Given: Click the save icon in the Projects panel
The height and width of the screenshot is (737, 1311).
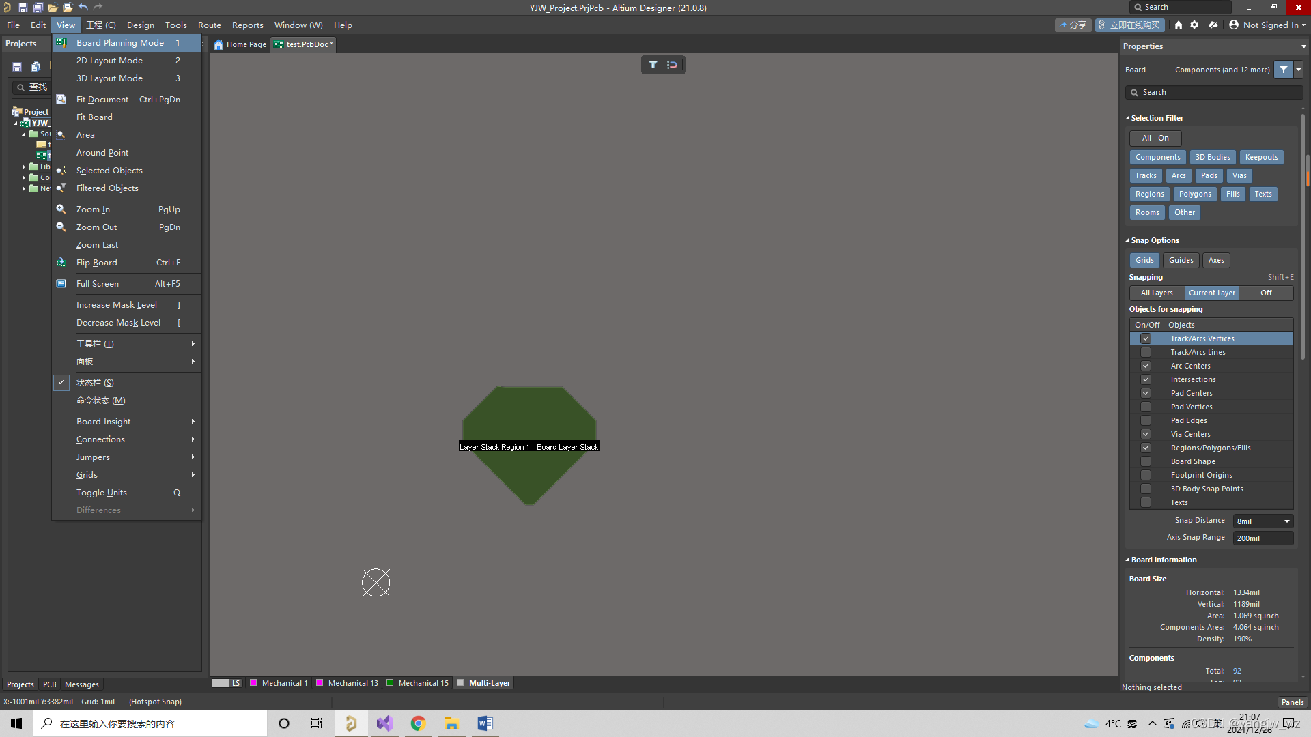Looking at the screenshot, I should pyautogui.click(x=17, y=67).
